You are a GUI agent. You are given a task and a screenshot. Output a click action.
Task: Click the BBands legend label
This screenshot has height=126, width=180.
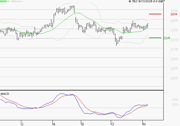point(16,1)
